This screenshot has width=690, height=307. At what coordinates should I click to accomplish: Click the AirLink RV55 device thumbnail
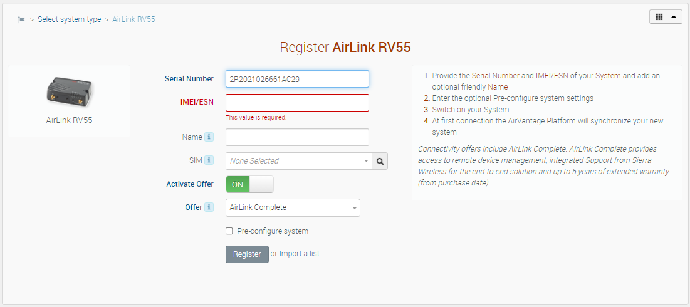pyautogui.click(x=69, y=91)
